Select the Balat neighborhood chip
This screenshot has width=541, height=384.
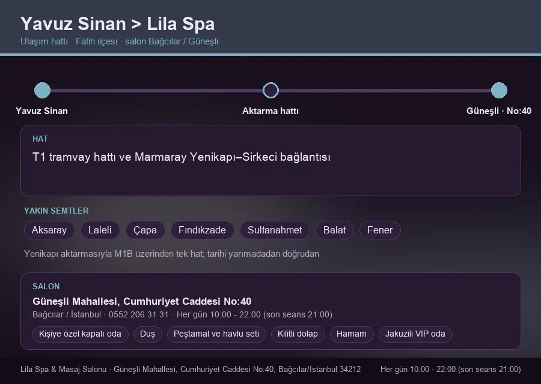pos(335,230)
